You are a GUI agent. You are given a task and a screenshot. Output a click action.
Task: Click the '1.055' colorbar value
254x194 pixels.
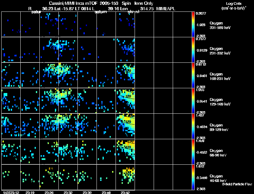click(x=200, y=90)
